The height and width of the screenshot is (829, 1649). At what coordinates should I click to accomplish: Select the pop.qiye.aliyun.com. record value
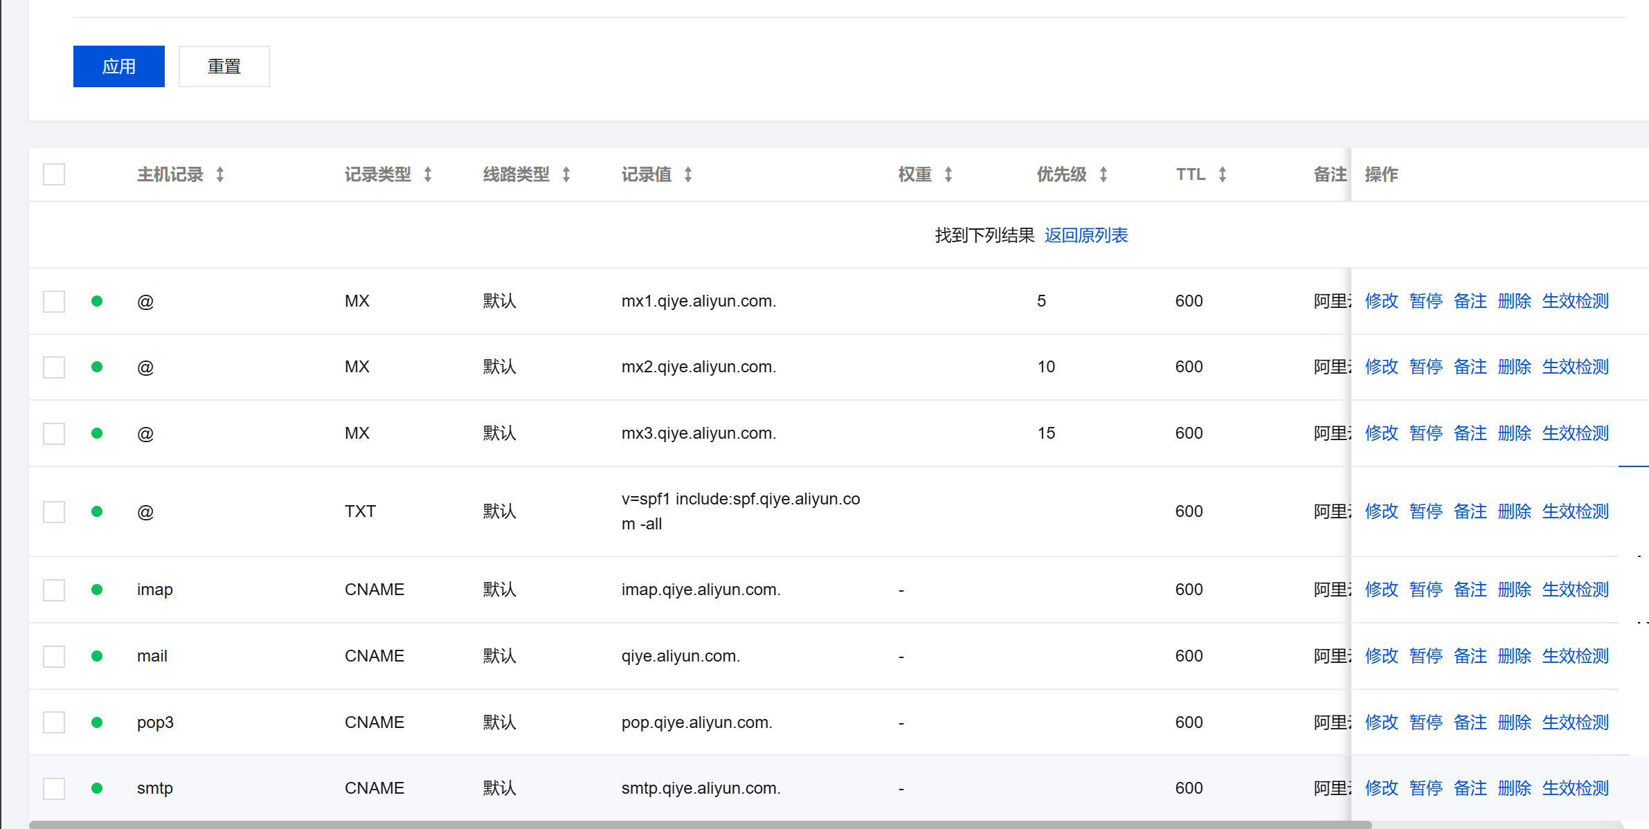696,722
